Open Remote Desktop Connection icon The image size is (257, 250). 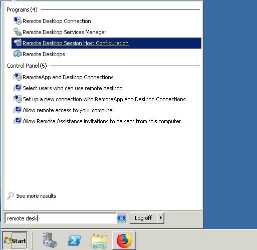[x=18, y=21]
